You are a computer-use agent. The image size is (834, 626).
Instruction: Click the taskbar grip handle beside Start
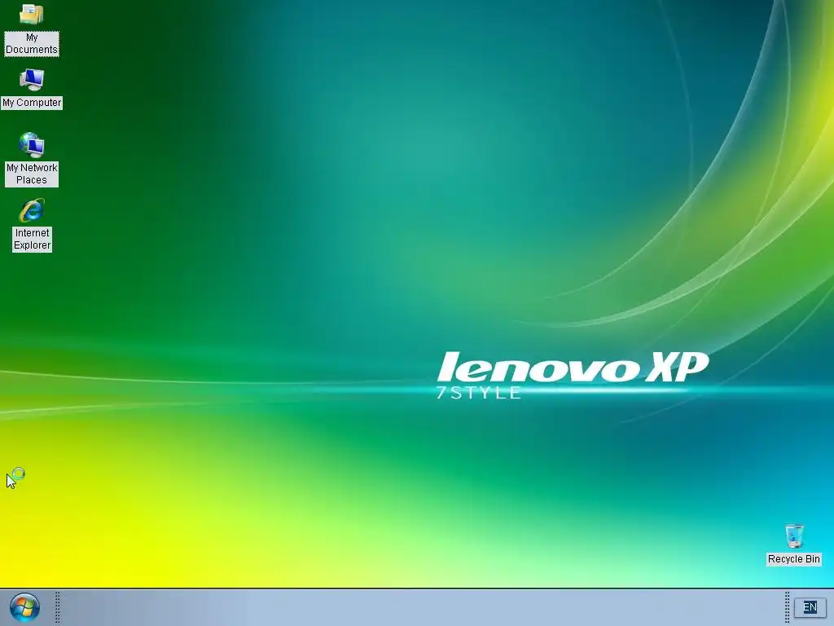[x=58, y=607]
